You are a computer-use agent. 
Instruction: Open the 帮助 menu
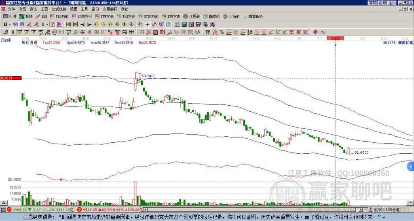click(125, 9)
